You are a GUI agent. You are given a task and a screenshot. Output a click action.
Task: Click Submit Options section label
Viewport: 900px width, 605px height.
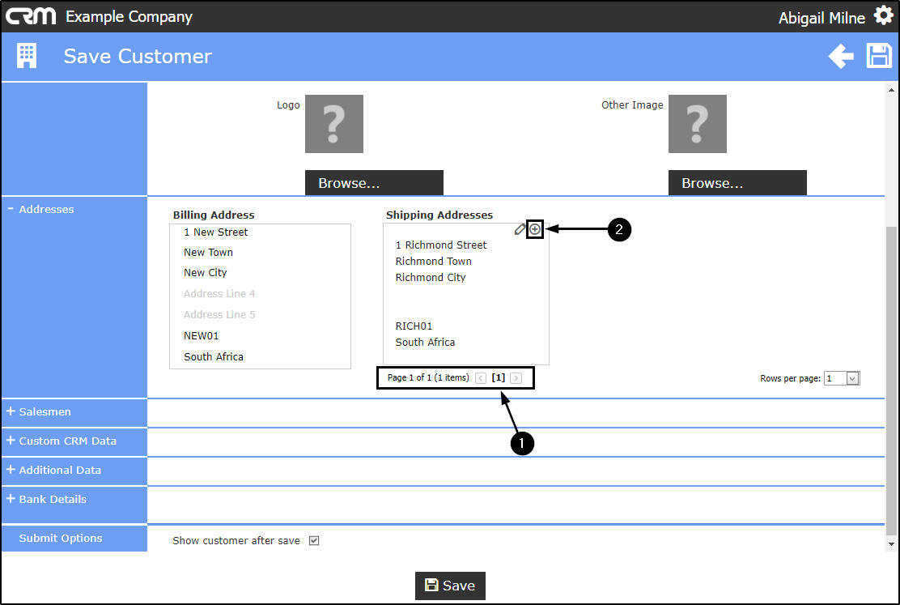(60, 539)
